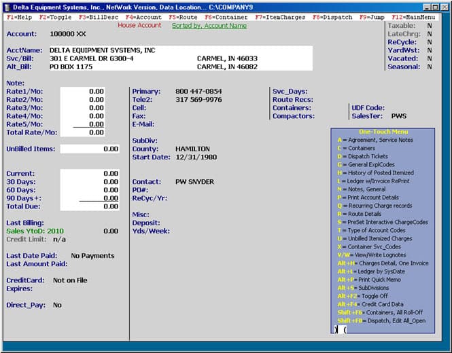Image resolution: width=452 pixels, height=353 pixels.
Task: Click the AcctName field with Delta Equipment Systems
Action: (102, 50)
